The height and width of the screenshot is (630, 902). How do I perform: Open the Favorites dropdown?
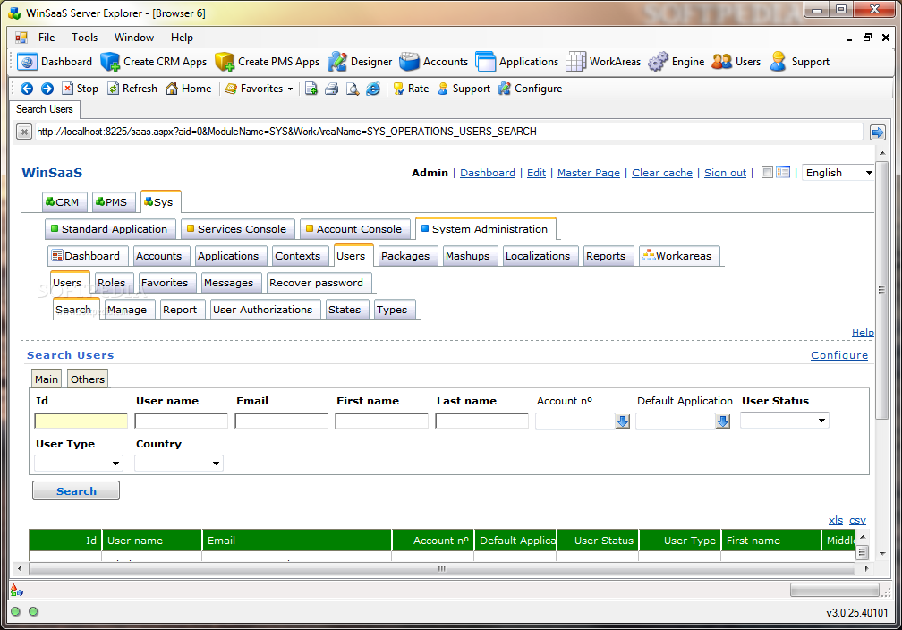pyautogui.click(x=259, y=89)
